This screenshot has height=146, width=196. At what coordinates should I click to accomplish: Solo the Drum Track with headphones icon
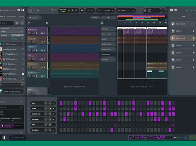pyautogui.click(x=42, y=33)
